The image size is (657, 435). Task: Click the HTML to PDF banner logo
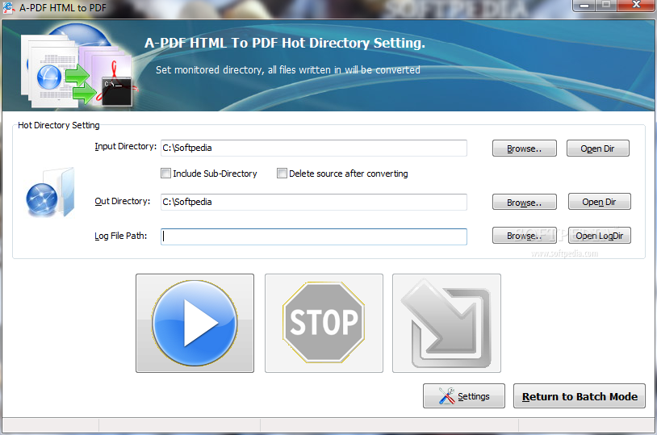point(79,65)
